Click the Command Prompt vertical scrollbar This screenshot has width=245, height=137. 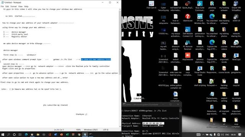[180, 122]
